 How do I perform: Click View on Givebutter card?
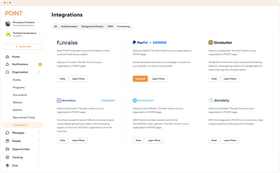(x=214, y=79)
